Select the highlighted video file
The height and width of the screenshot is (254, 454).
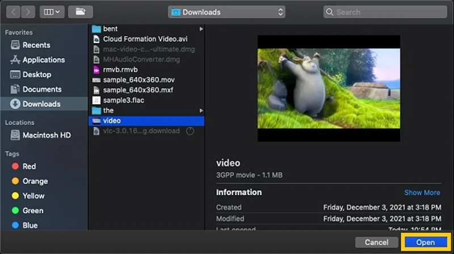146,121
